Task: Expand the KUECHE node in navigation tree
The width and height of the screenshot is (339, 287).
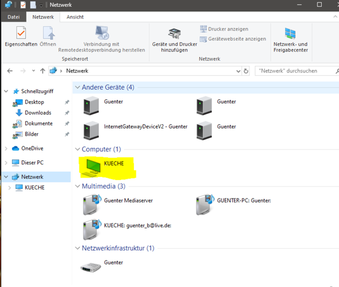Action: coord(10,188)
